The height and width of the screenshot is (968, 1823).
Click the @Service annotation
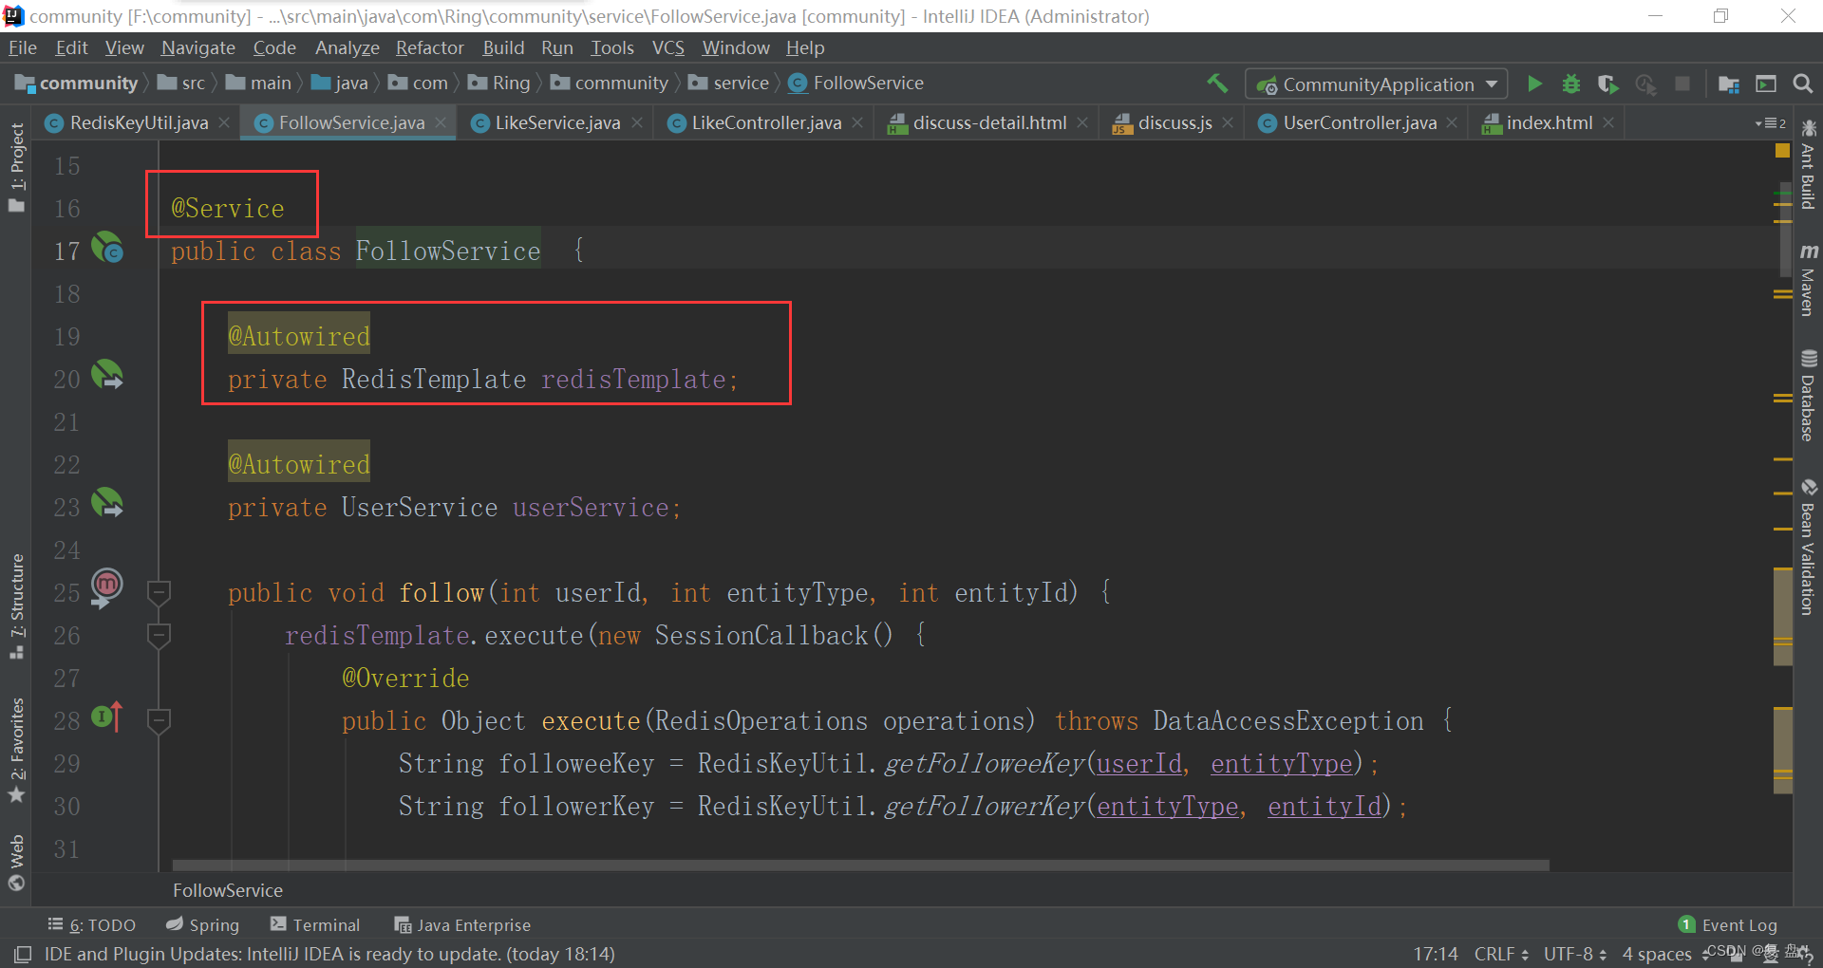click(x=228, y=208)
